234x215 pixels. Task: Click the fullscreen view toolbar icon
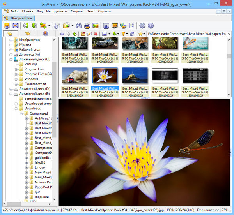16,26
